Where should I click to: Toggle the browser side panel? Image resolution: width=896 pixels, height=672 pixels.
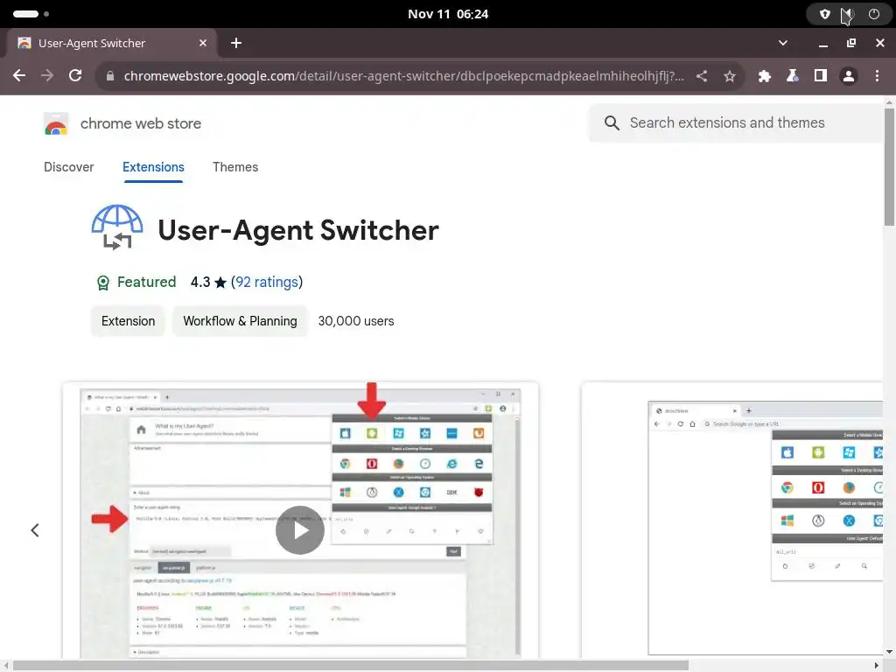tap(821, 75)
